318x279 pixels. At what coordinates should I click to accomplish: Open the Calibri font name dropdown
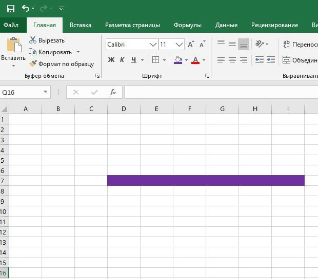(x=153, y=45)
